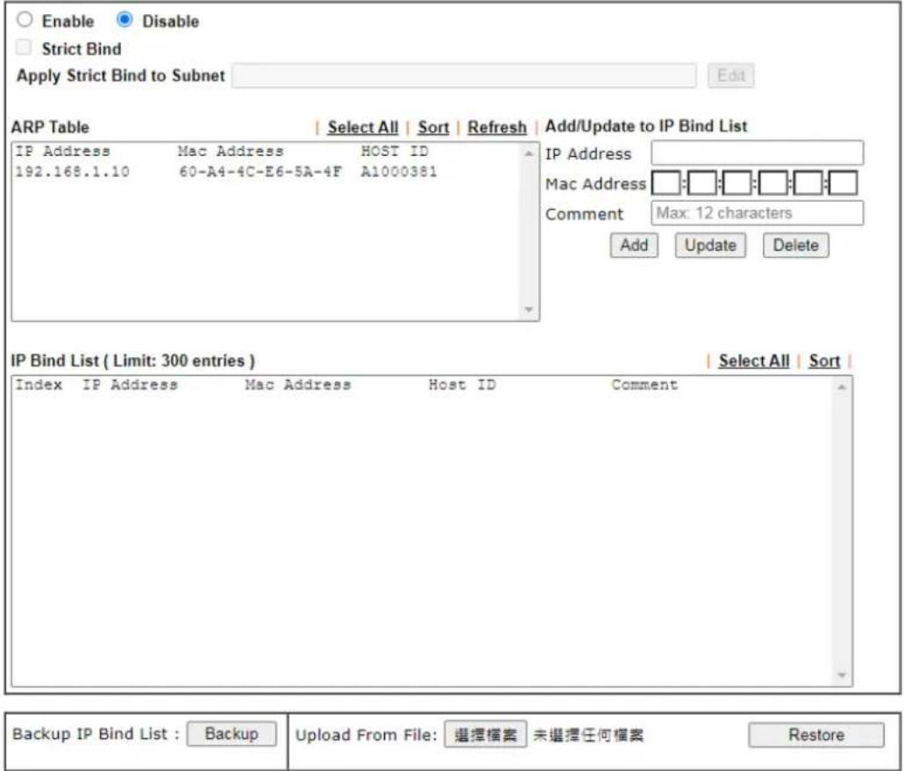The image size is (904, 771).
Task: Click the Edit button beside subnet field
Action: [x=730, y=75]
